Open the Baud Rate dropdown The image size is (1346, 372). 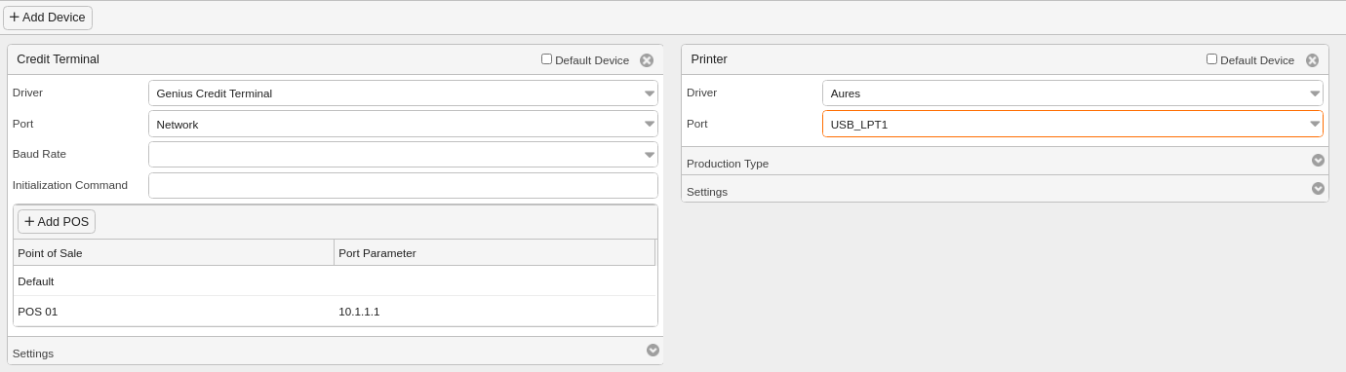403,154
